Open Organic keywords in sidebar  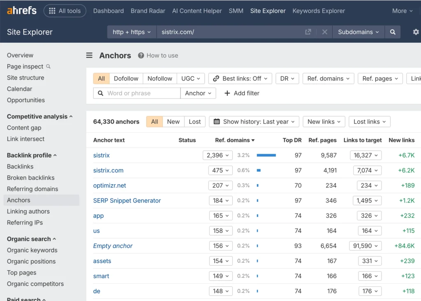32,250
